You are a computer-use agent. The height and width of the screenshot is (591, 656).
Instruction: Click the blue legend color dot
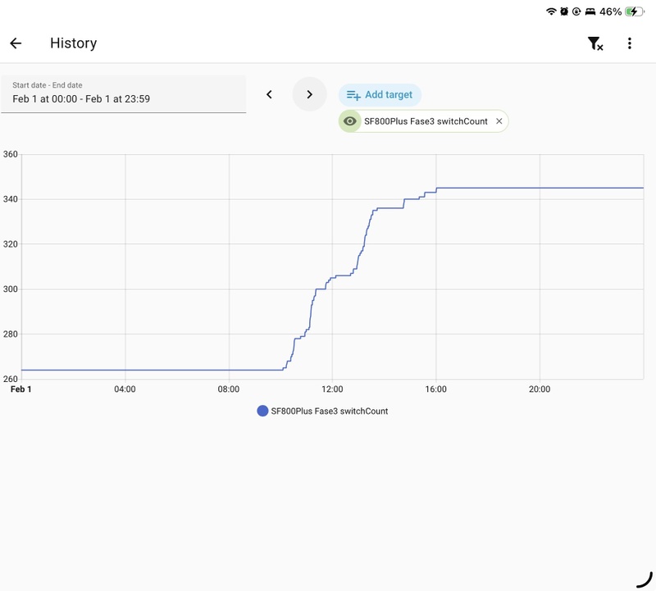pos(262,411)
